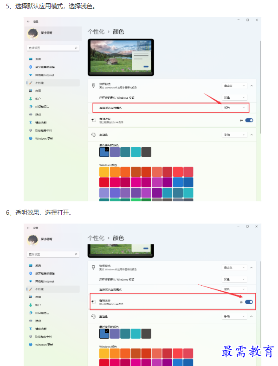Image resolution: width=278 pixels, height=366 pixels.
Task: Click the transparency effects icon in step 6 window
Action: tap(93, 302)
